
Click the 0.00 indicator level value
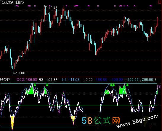coord(89,80)
